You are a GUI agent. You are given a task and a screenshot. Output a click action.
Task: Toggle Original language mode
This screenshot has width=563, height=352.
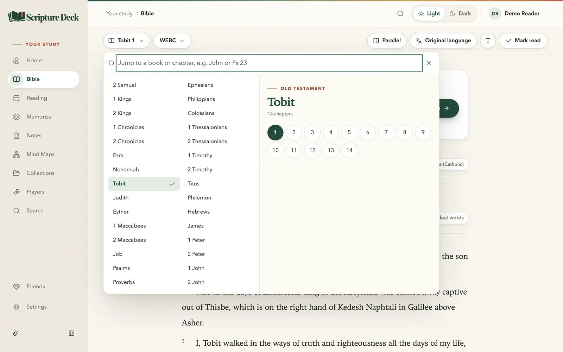click(x=443, y=40)
